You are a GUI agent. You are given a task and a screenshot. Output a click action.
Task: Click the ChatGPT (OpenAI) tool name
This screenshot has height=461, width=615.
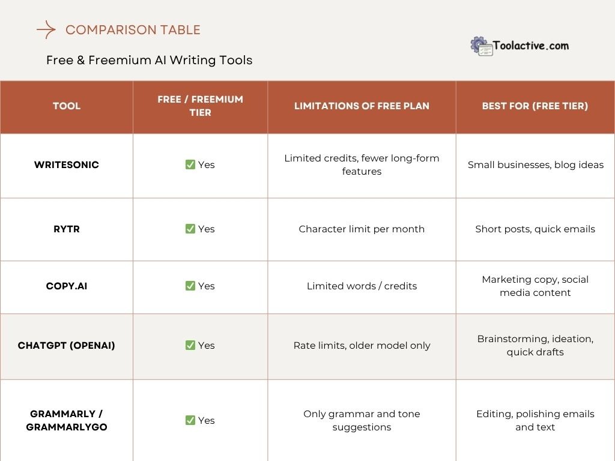(x=67, y=345)
